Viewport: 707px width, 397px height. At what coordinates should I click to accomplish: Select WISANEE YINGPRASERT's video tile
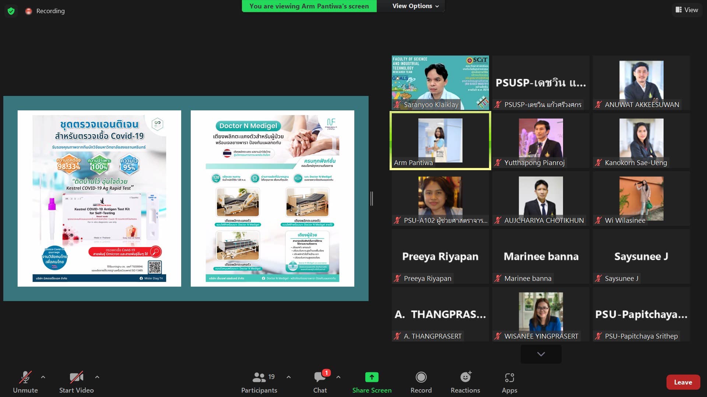pos(541,314)
